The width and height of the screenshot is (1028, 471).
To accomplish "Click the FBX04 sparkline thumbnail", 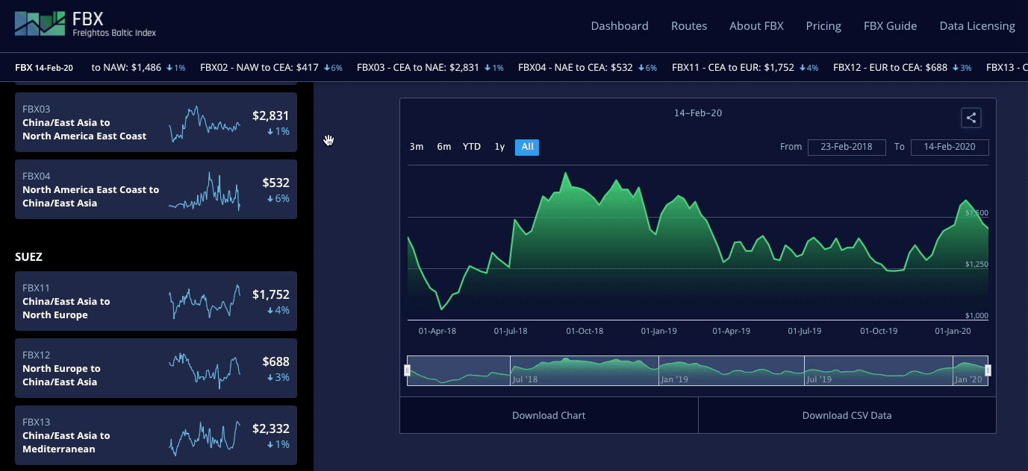I will pyautogui.click(x=205, y=191).
